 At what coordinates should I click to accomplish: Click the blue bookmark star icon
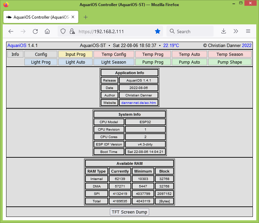[x=158, y=31]
